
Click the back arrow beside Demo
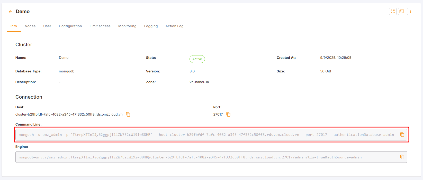pos(10,12)
